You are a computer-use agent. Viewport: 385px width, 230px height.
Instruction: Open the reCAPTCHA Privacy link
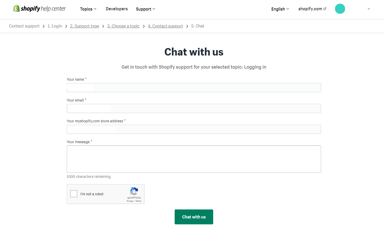click(130, 201)
